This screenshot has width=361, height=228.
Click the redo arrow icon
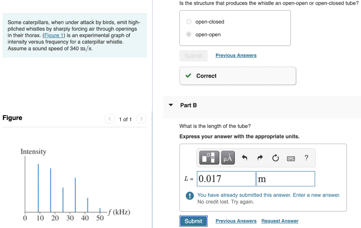[x=260, y=158]
